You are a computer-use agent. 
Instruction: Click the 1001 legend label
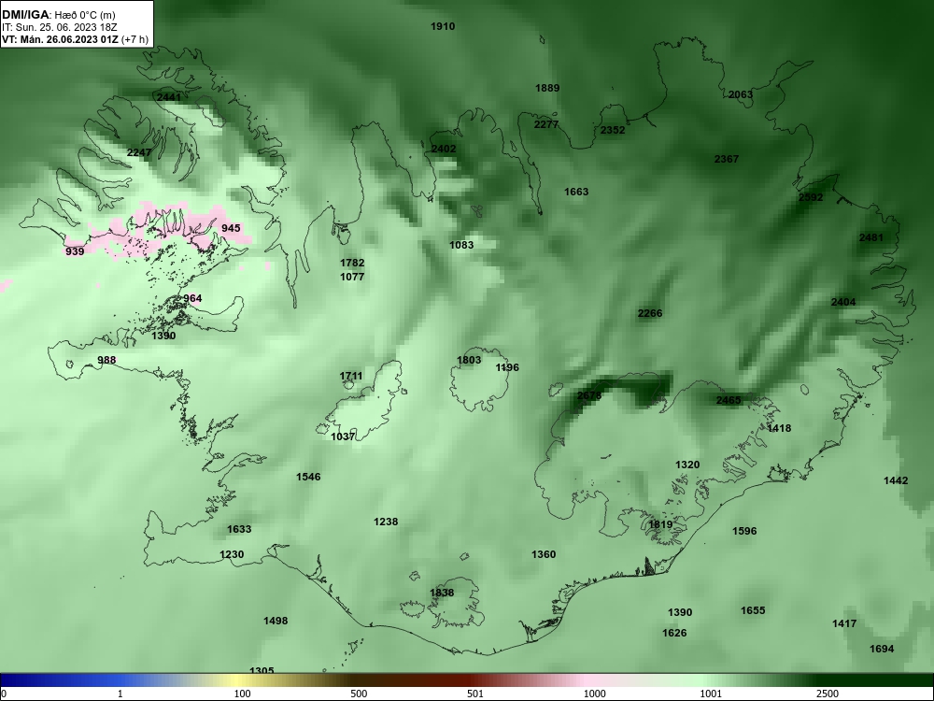pos(711,694)
